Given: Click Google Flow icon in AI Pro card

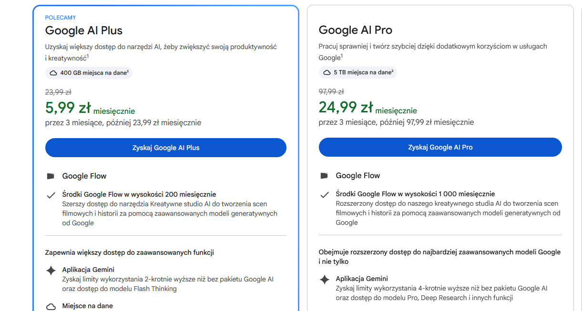Looking at the screenshot, I should (324, 176).
